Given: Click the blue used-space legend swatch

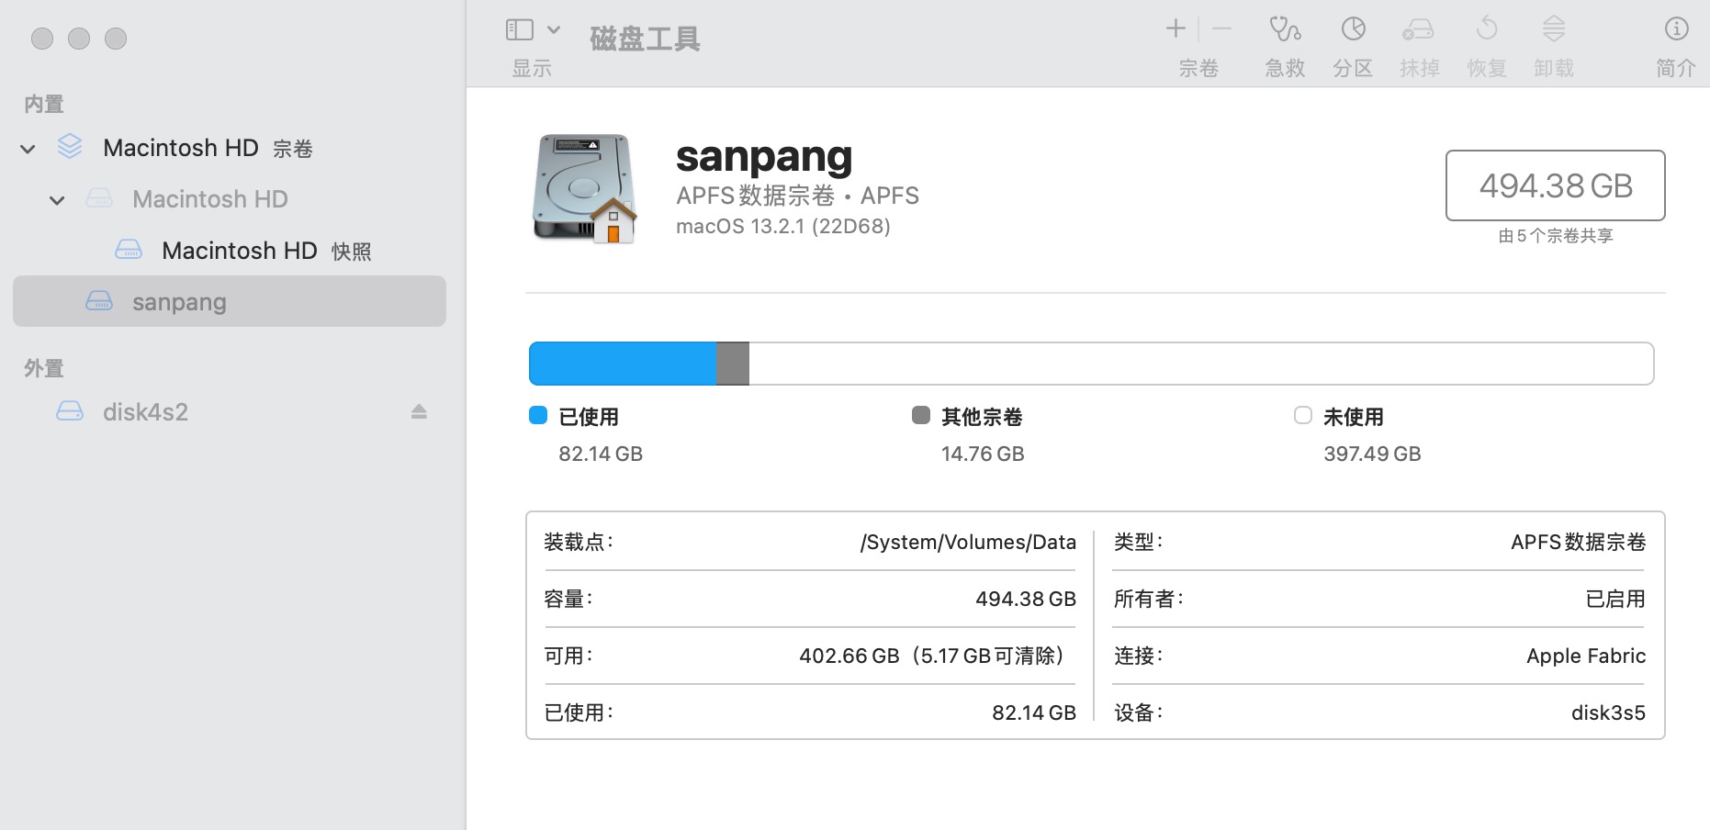Looking at the screenshot, I should coord(538,416).
